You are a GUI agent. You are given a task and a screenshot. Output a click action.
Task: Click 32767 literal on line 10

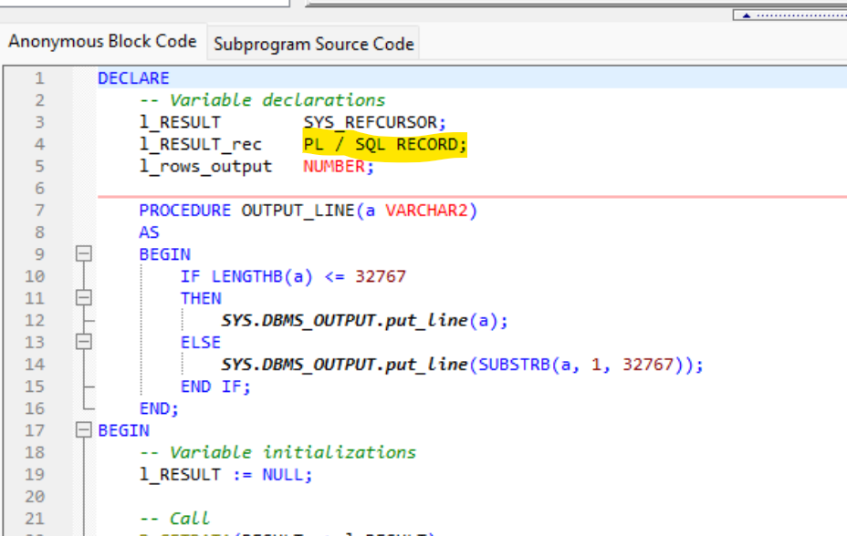[381, 276]
